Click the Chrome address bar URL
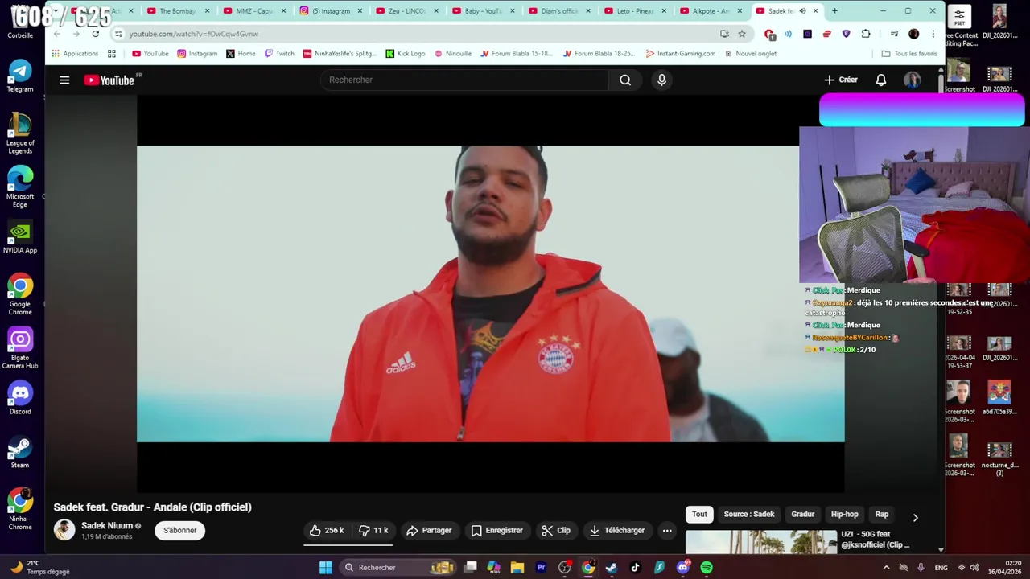 coord(194,34)
